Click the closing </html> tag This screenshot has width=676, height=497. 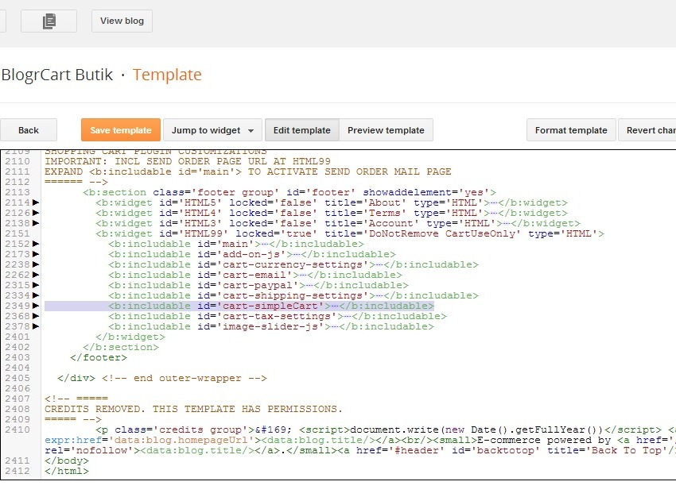67,471
